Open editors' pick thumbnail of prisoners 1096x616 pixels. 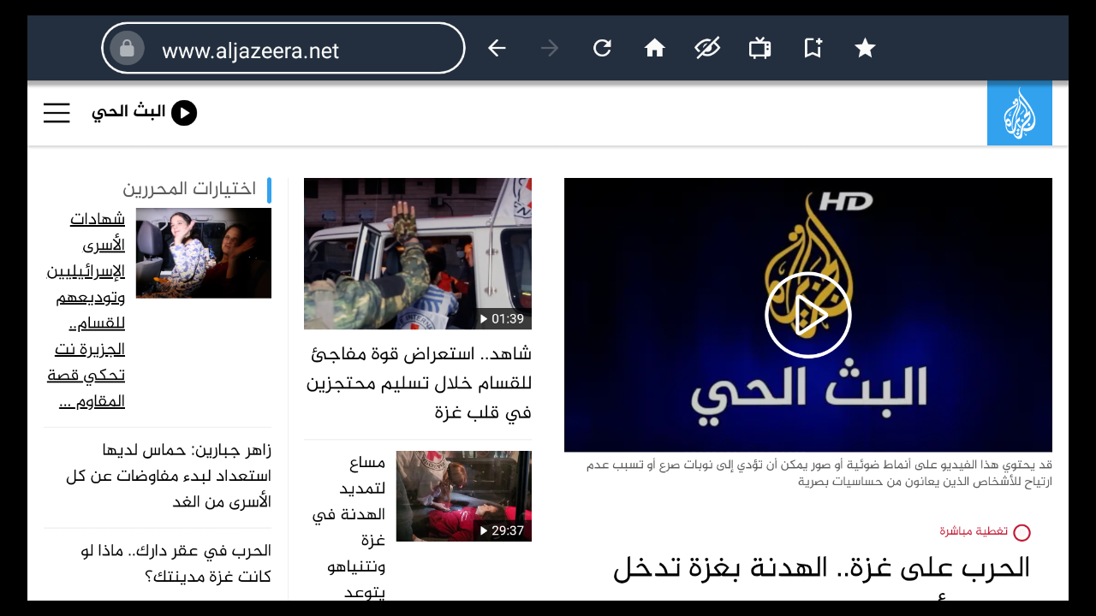click(204, 253)
